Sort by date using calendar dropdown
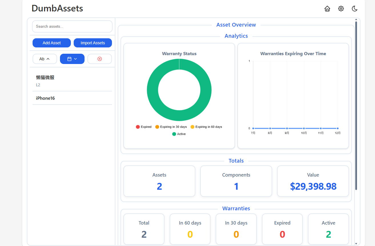This screenshot has height=246, width=375. tap(72, 59)
